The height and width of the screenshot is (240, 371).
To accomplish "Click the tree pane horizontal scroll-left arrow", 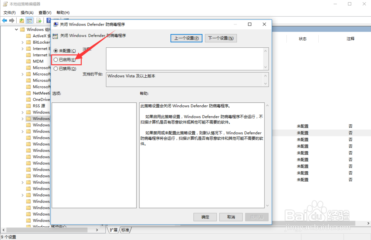I will coord(4,230).
